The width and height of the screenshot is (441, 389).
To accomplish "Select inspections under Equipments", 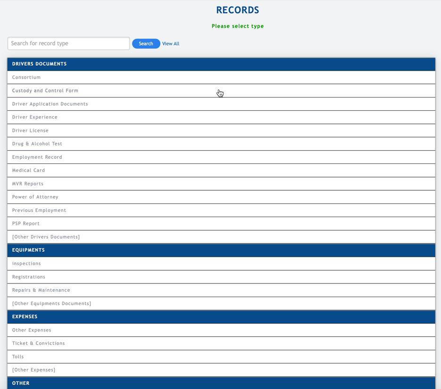I will click(26, 264).
